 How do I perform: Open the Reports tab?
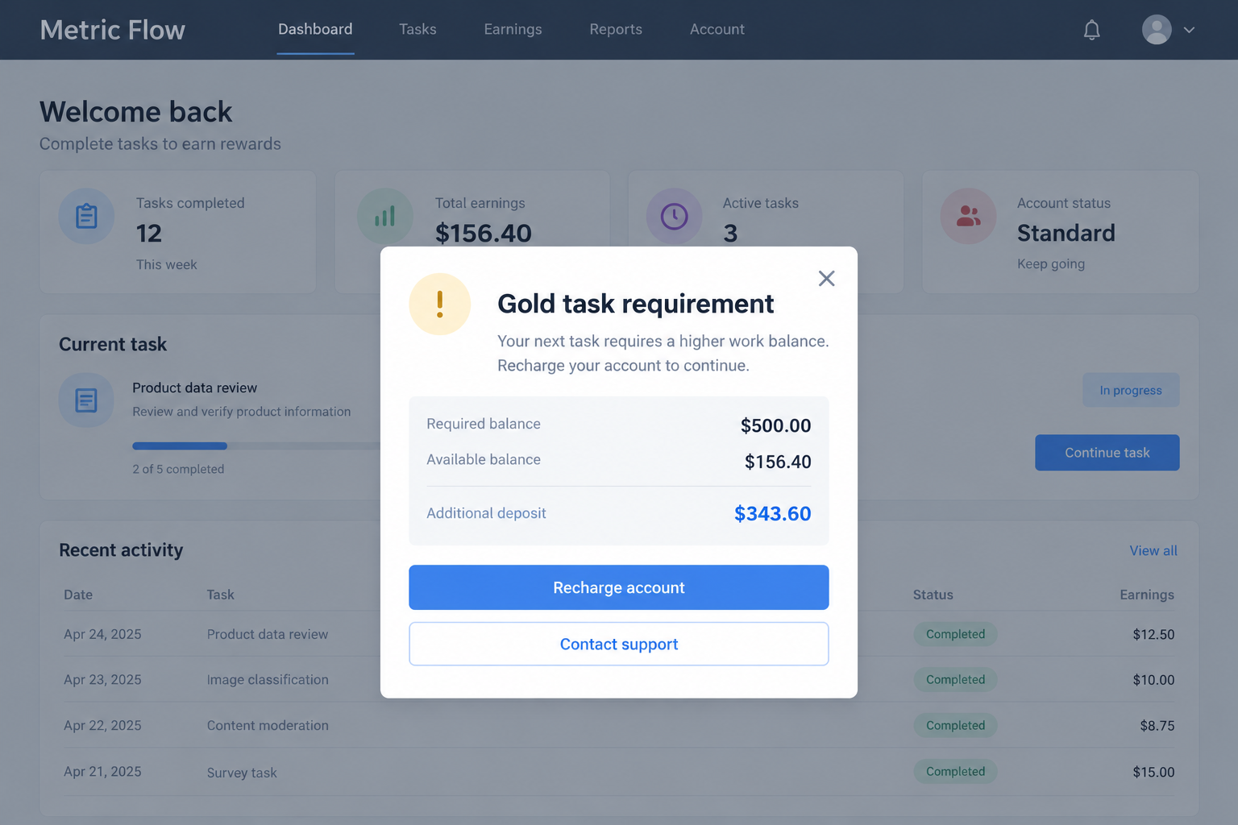[616, 29]
